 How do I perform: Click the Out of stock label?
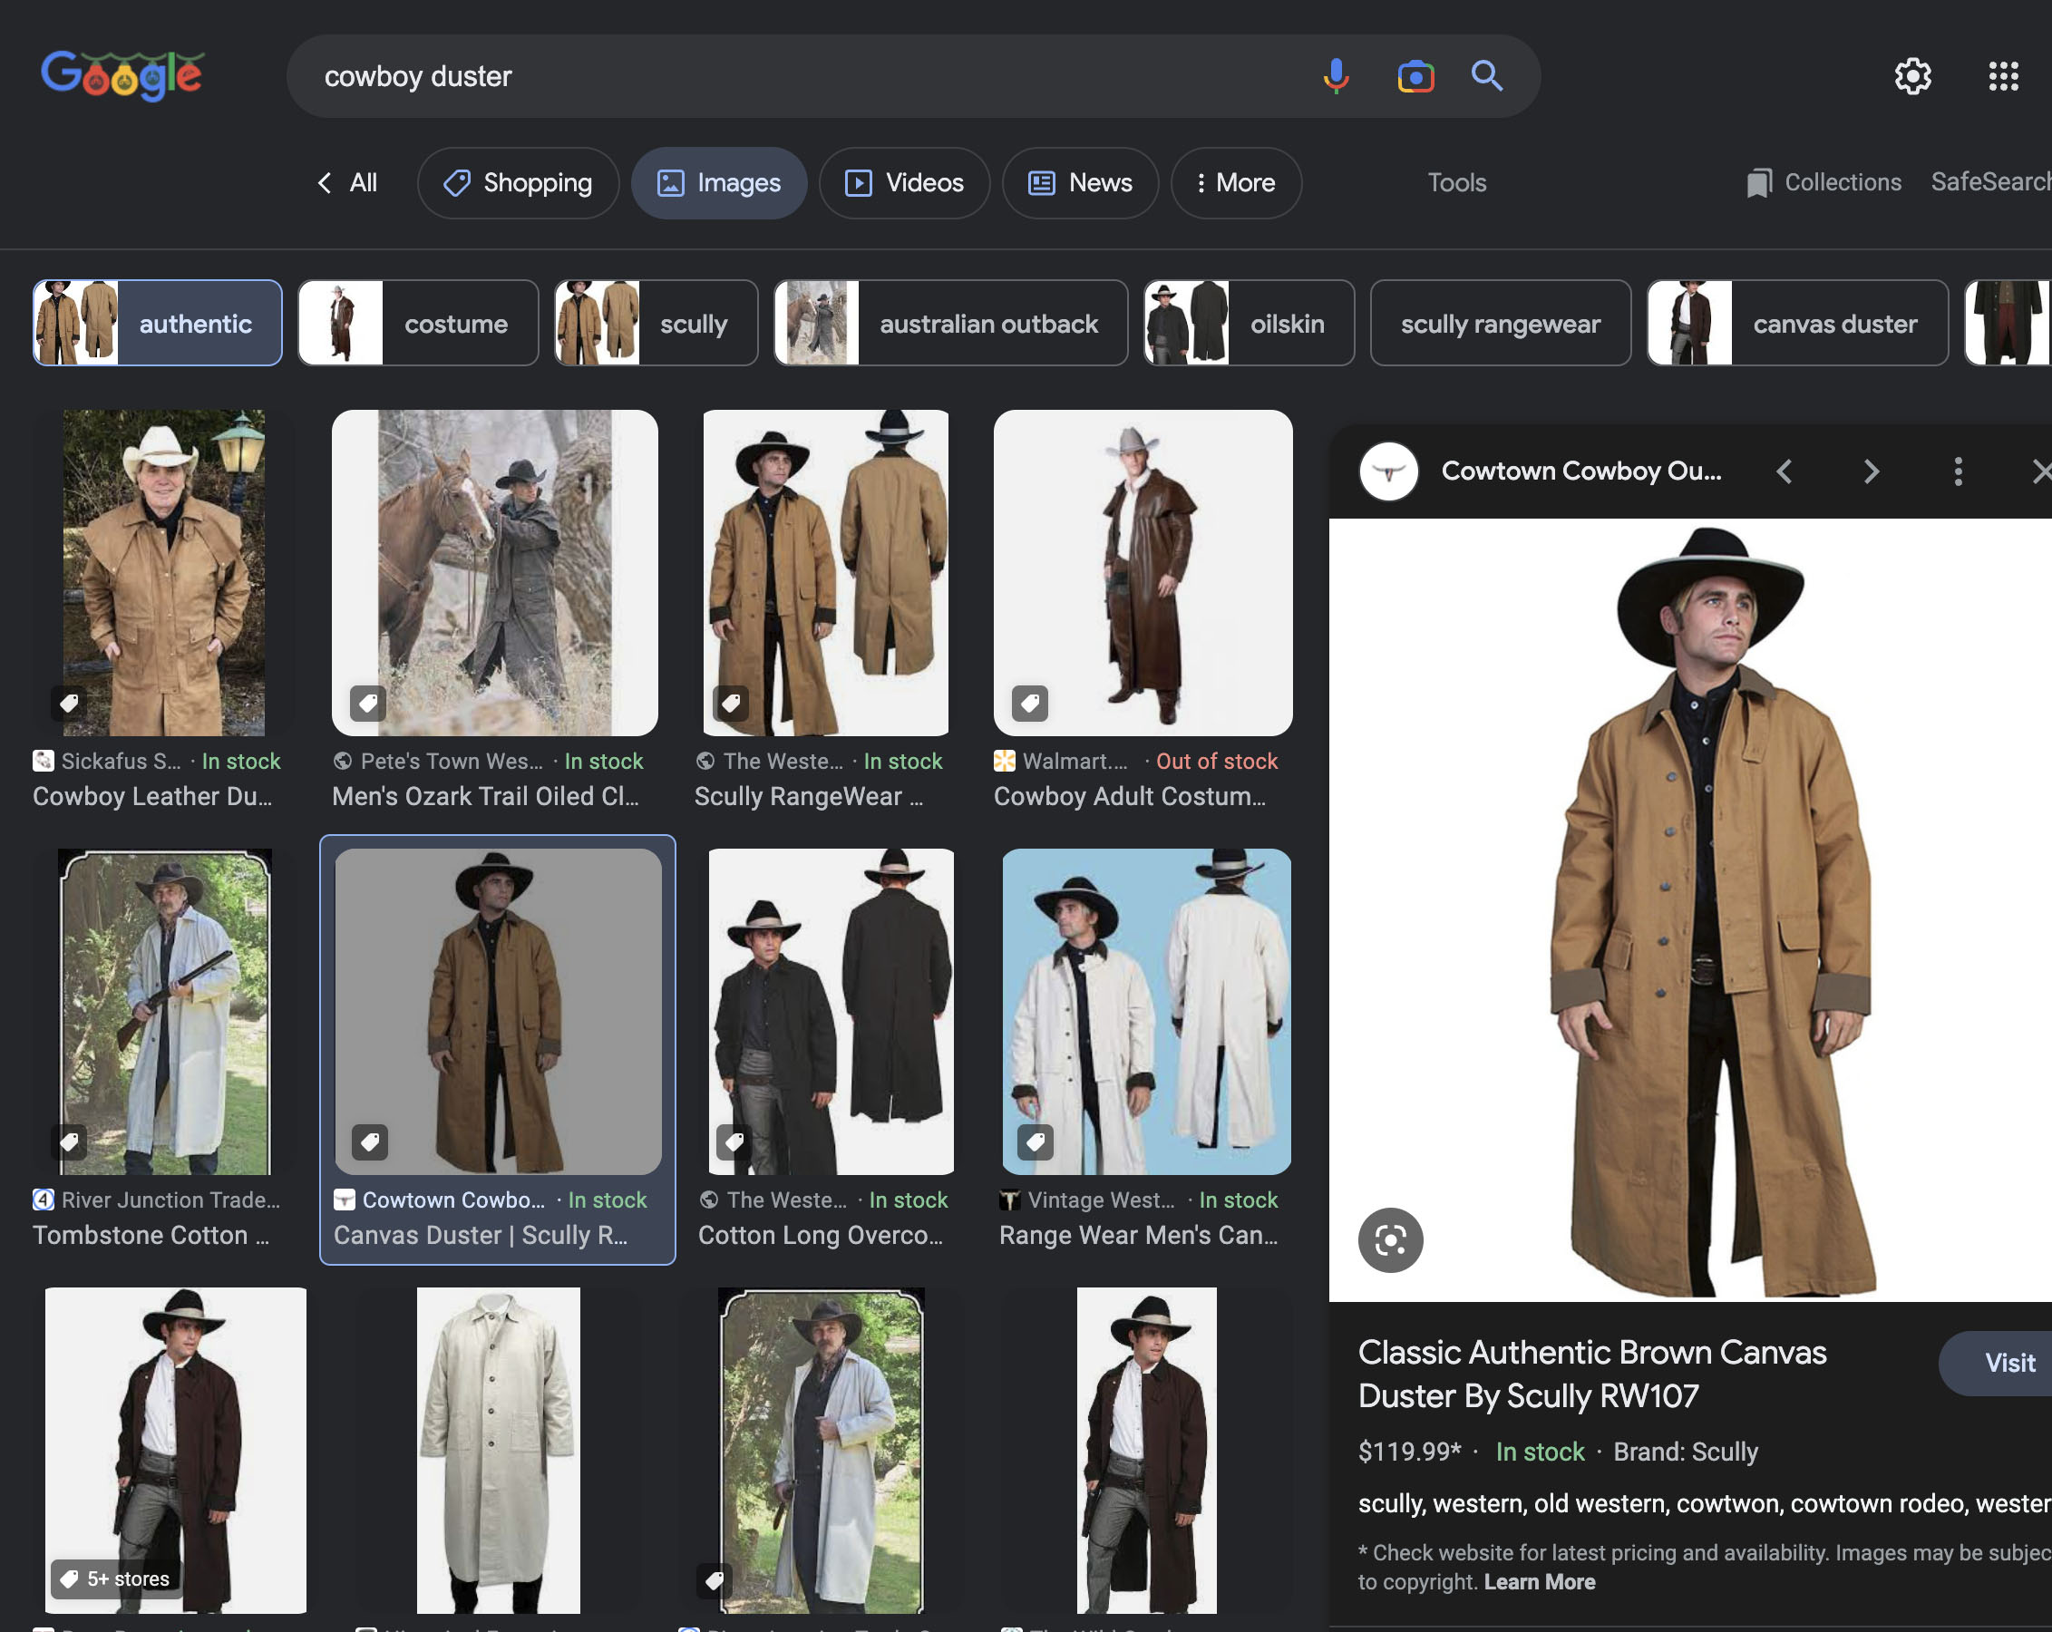pos(1216,761)
